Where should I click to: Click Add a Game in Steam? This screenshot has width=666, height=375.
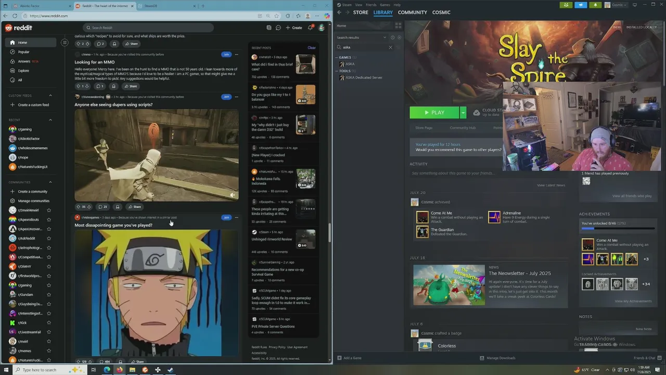coord(349,358)
